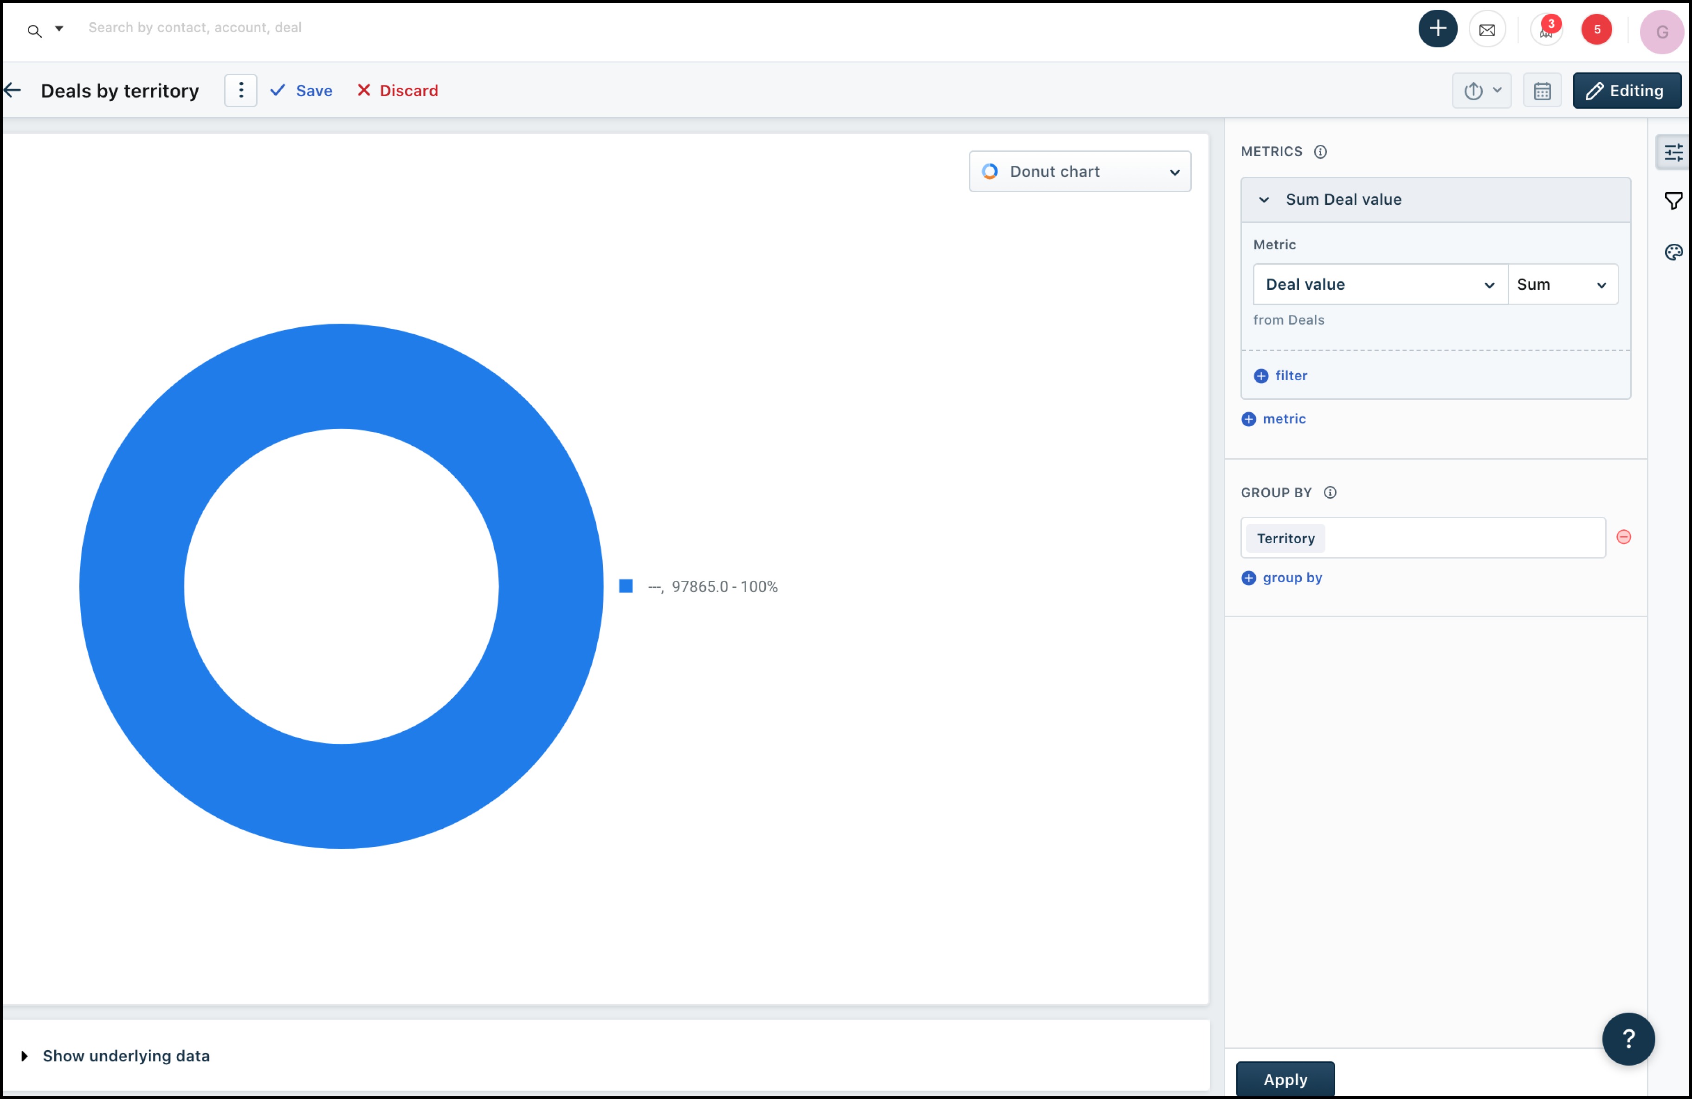
Task: Toggle the blue legend swatch
Action: pos(626,586)
